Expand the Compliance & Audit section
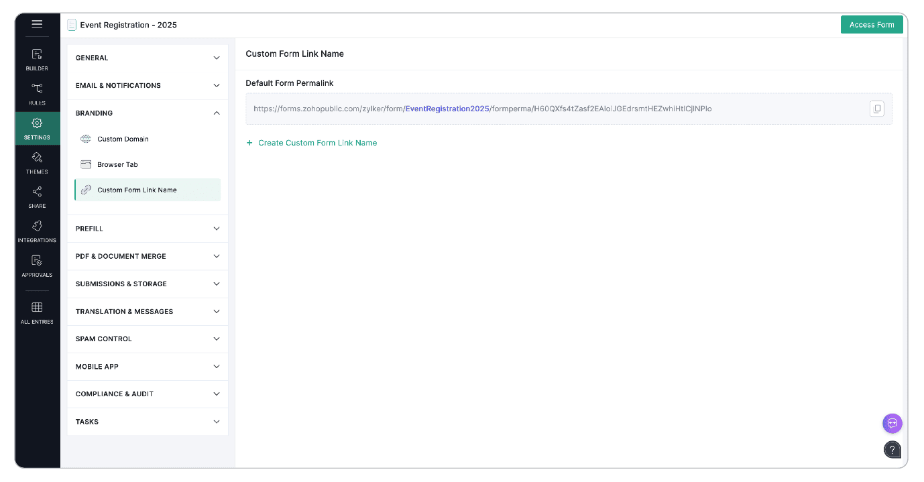The width and height of the screenshot is (924, 482). tap(148, 394)
